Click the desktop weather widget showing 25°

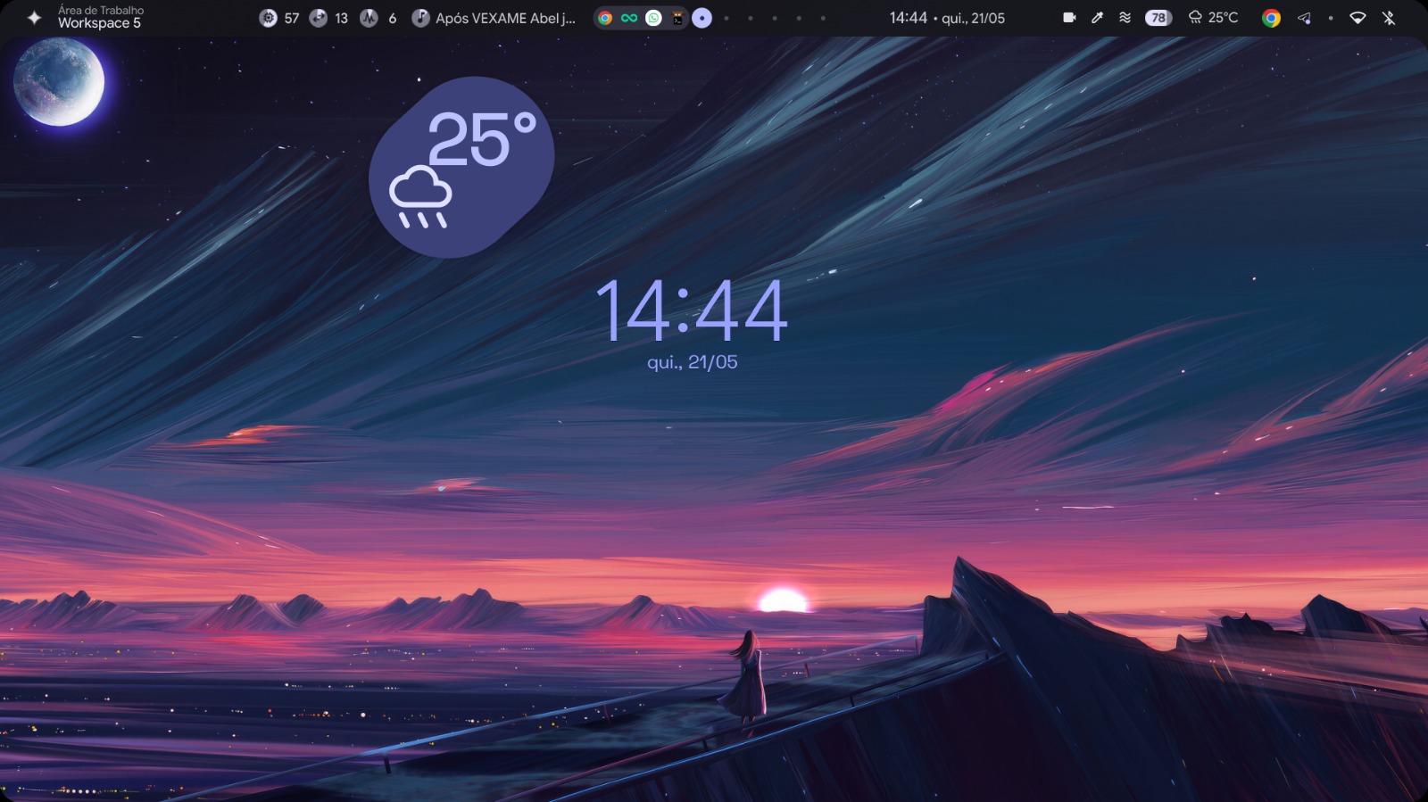(461, 167)
